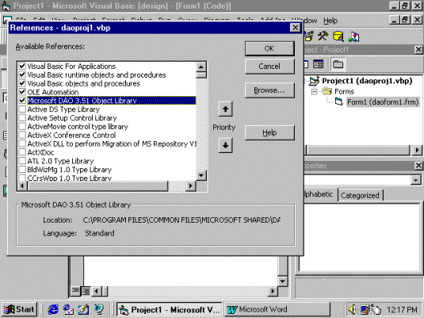Launch Outlook Express from quick launch
The image size is (424, 318).
coord(68,309)
